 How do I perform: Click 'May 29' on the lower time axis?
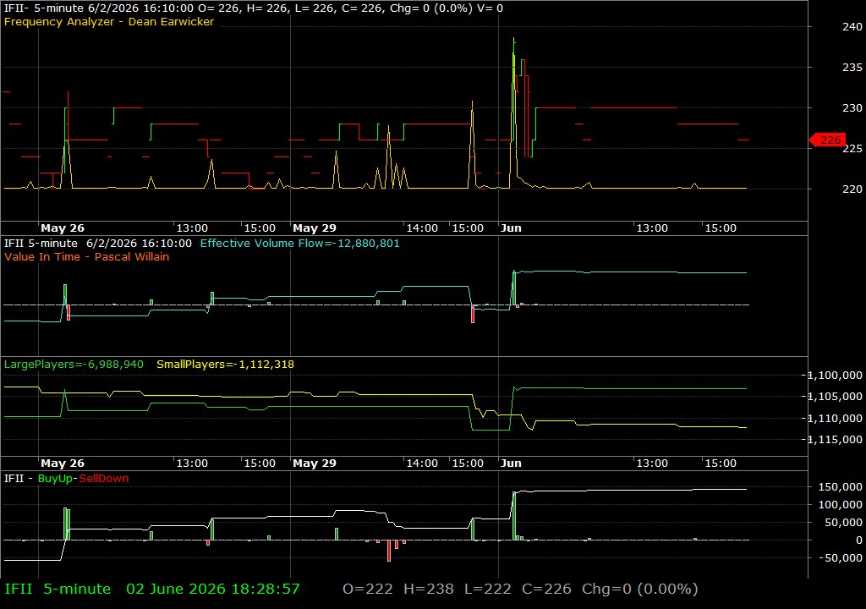coord(315,464)
